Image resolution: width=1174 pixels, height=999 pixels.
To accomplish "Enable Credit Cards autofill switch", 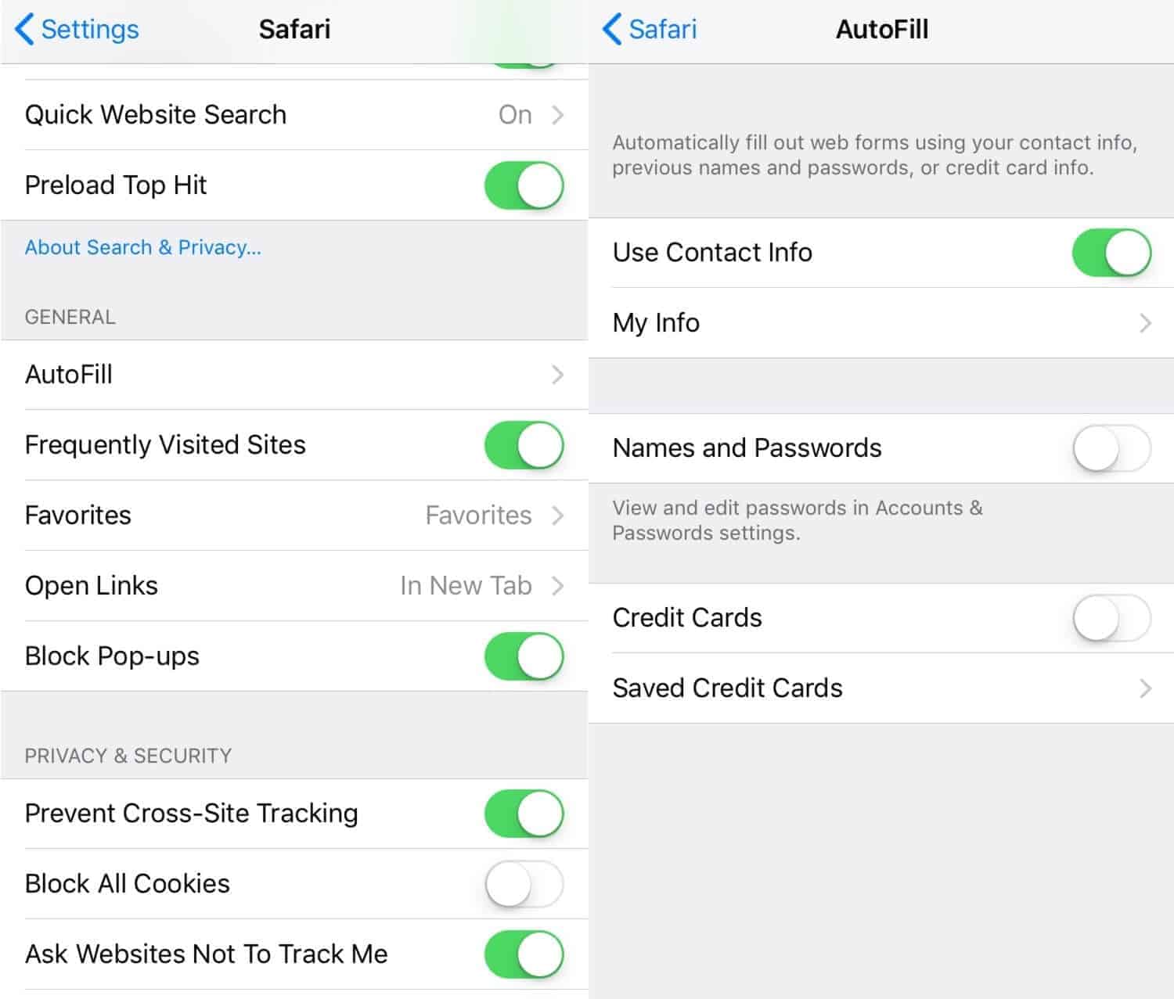I will (1112, 618).
